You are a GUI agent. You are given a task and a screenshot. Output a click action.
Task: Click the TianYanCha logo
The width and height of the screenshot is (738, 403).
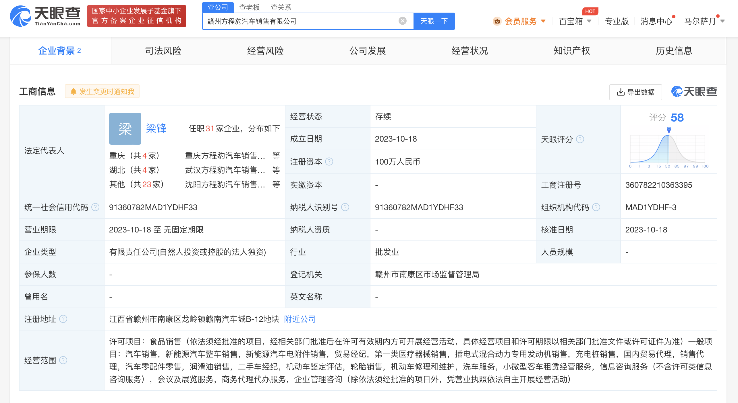pos(45,16)
